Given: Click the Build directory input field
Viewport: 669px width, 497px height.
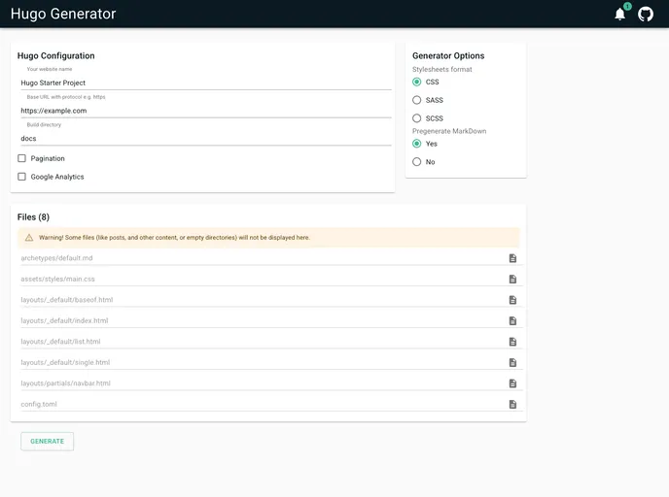Looking at the screenshot, I should (204, 138).
